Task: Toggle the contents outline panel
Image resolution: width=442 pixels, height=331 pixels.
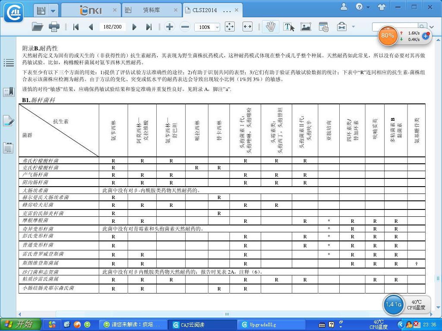Action: click(9, 63)
